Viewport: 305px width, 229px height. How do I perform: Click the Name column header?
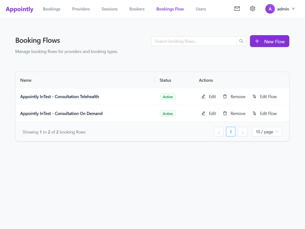click(26, 80)
